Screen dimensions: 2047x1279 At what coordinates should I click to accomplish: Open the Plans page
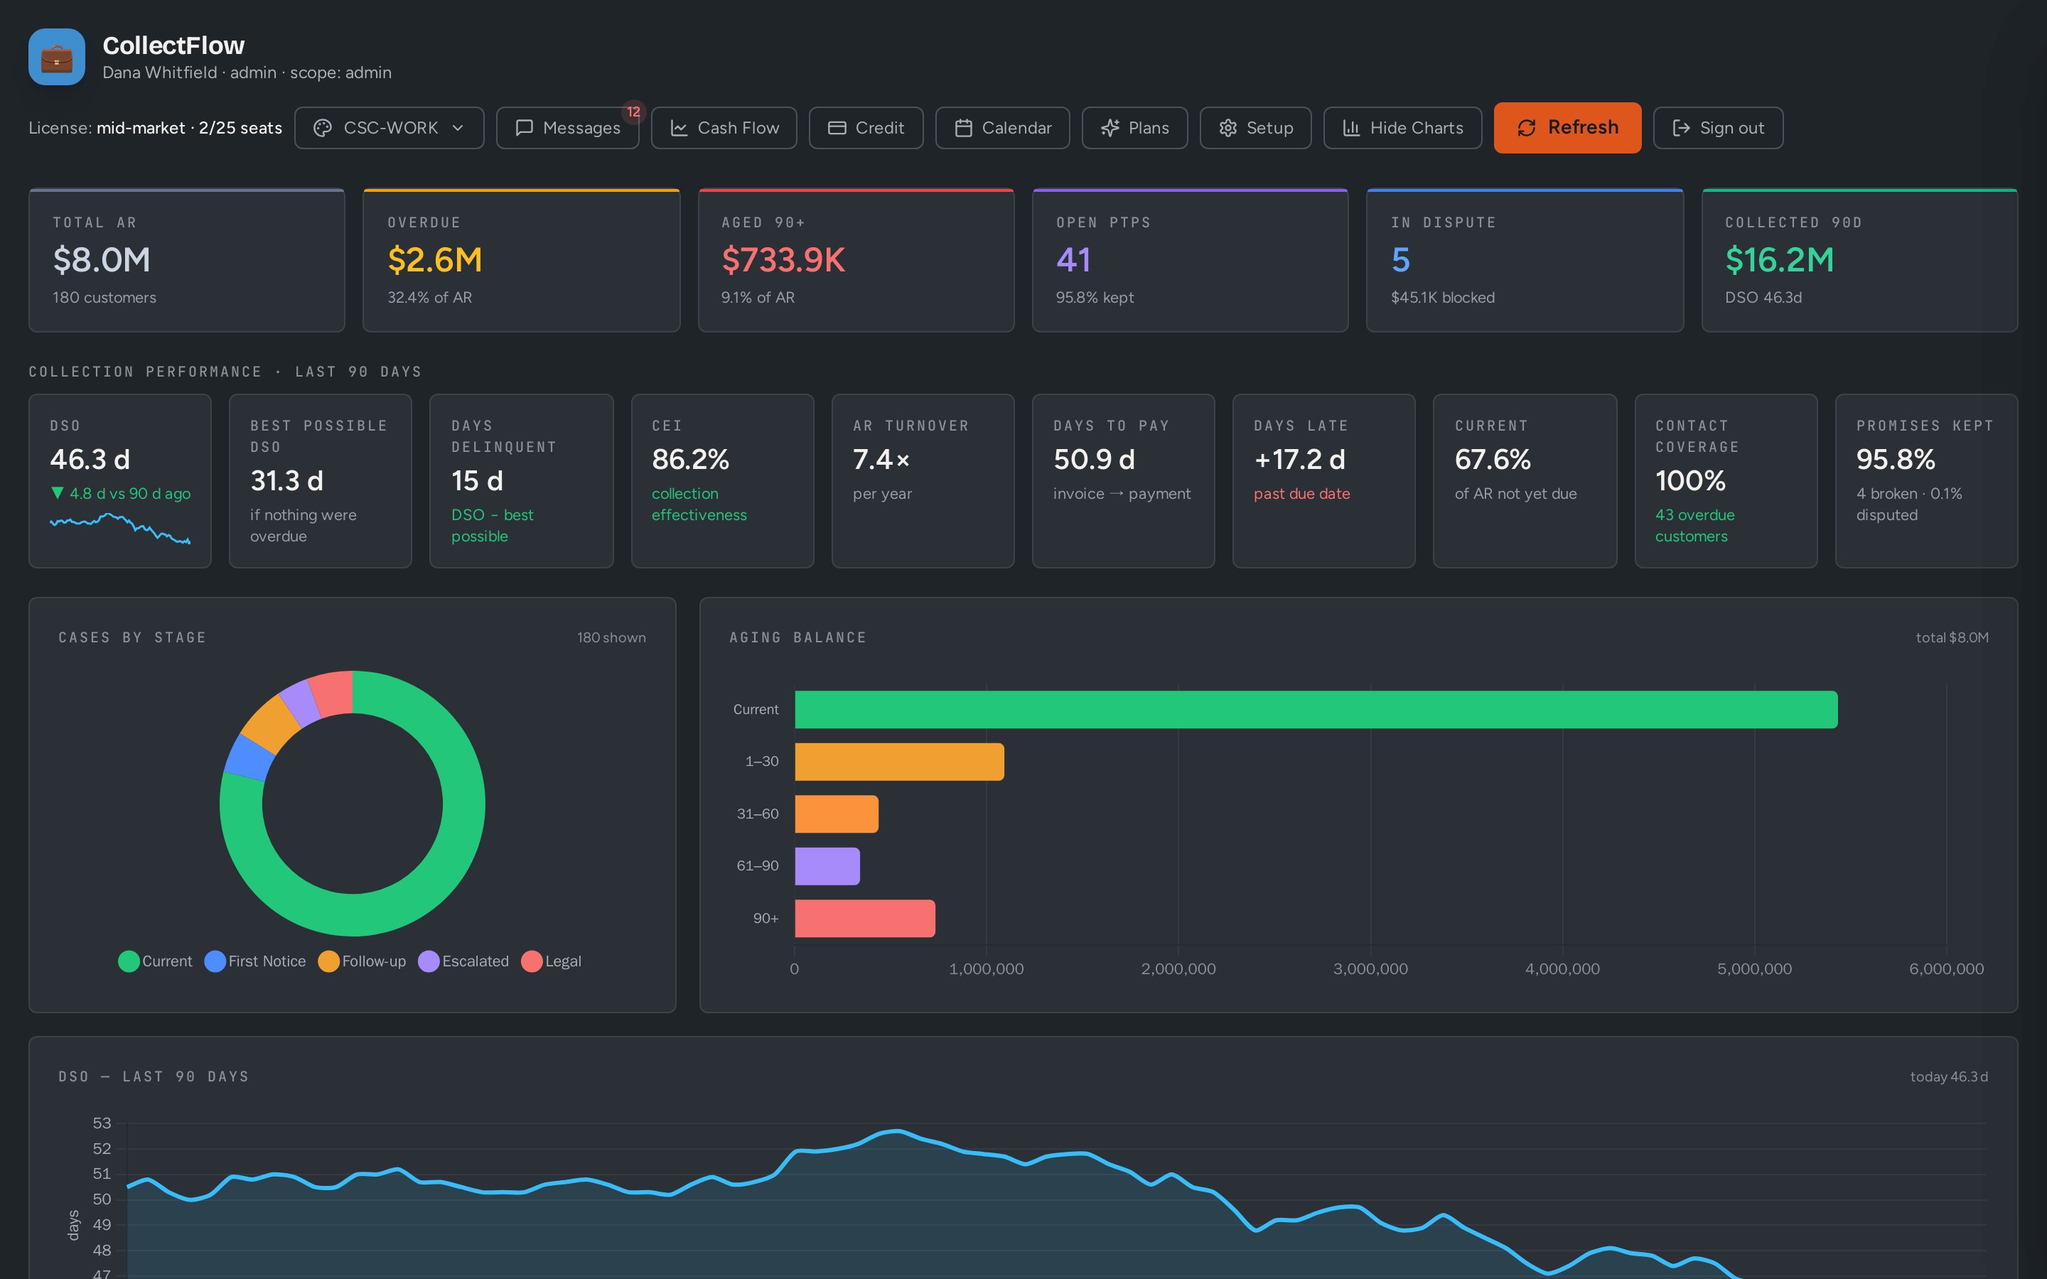1135,128
